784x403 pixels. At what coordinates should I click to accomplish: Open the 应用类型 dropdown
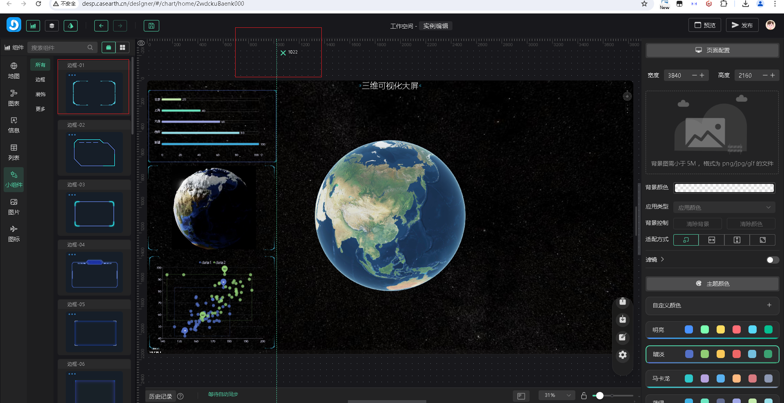coord(724,208)
